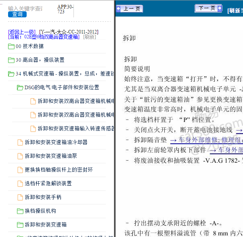Viewport: 243px width, 237px height.
Task: Click the 返回上一级 link
Action: click(22, 32)
